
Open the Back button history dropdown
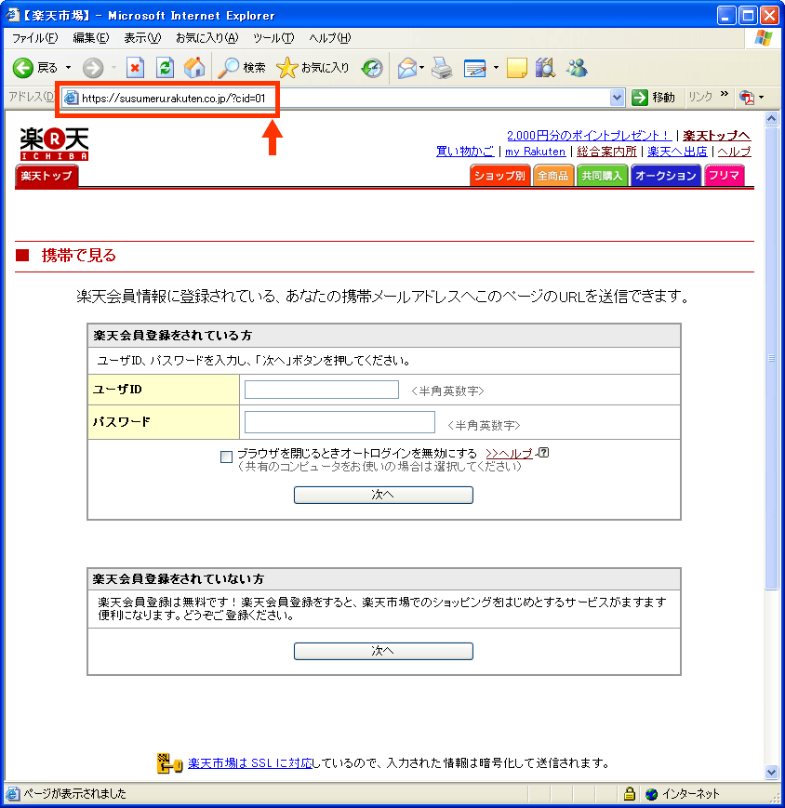[x=68, y=68]
